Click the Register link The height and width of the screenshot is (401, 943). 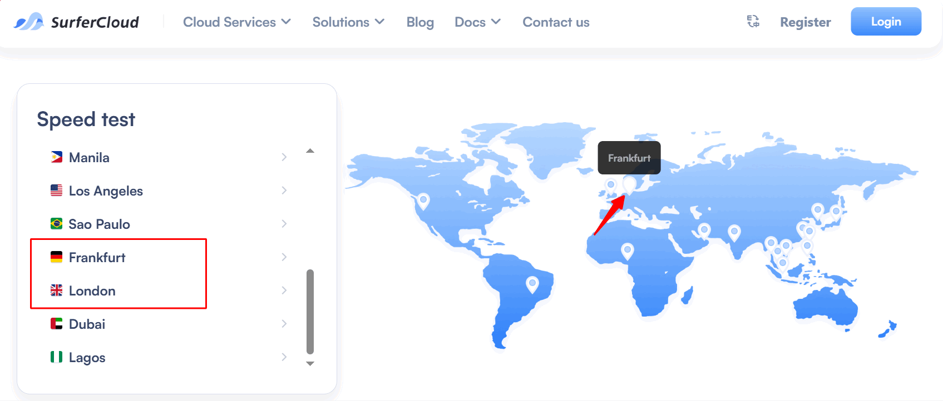click(805, 22)
